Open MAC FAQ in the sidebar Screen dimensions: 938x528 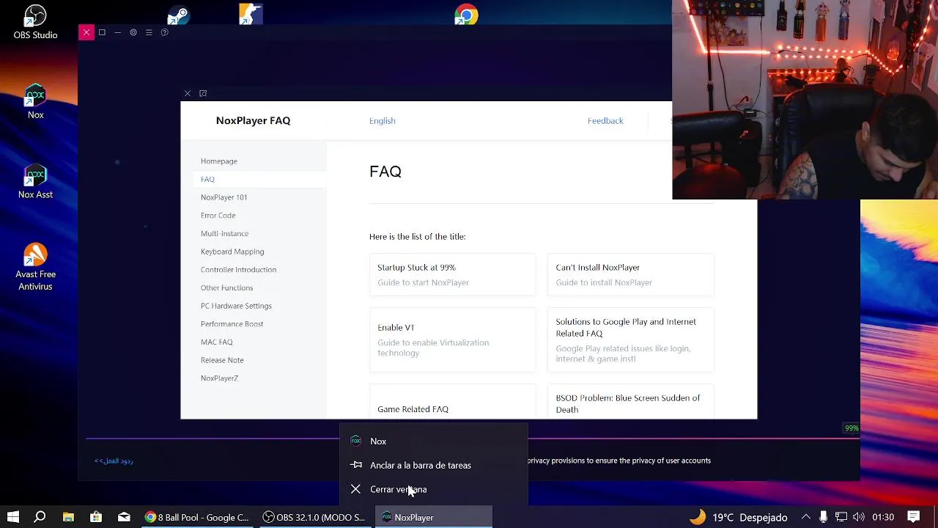point(217,342)
